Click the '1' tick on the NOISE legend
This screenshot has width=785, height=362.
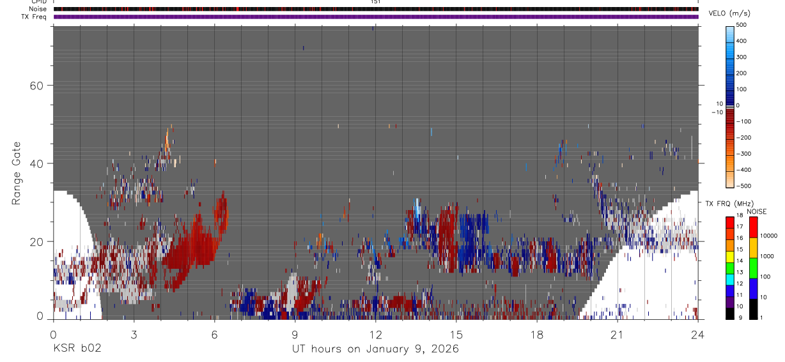click(x=762, y=317)
